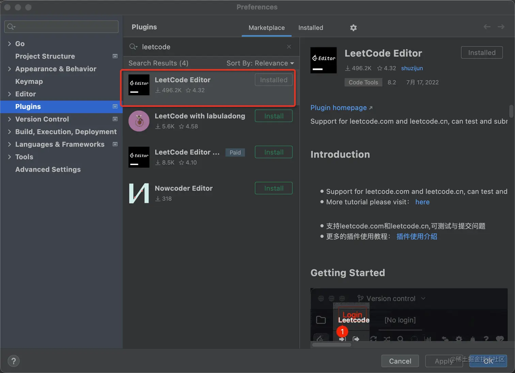Expand the Editor settings node
Viewport: 515px width, 373px height.
click(10, 94)
